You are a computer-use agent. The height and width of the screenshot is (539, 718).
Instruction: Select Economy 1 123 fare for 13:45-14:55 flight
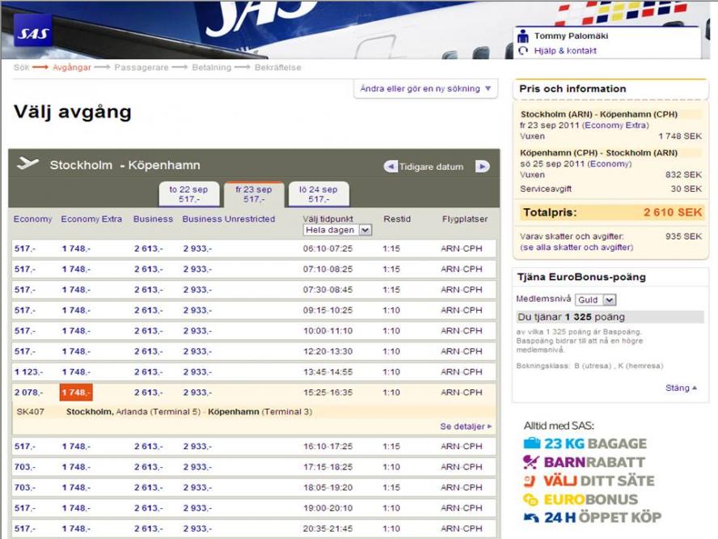coord(28,372)
